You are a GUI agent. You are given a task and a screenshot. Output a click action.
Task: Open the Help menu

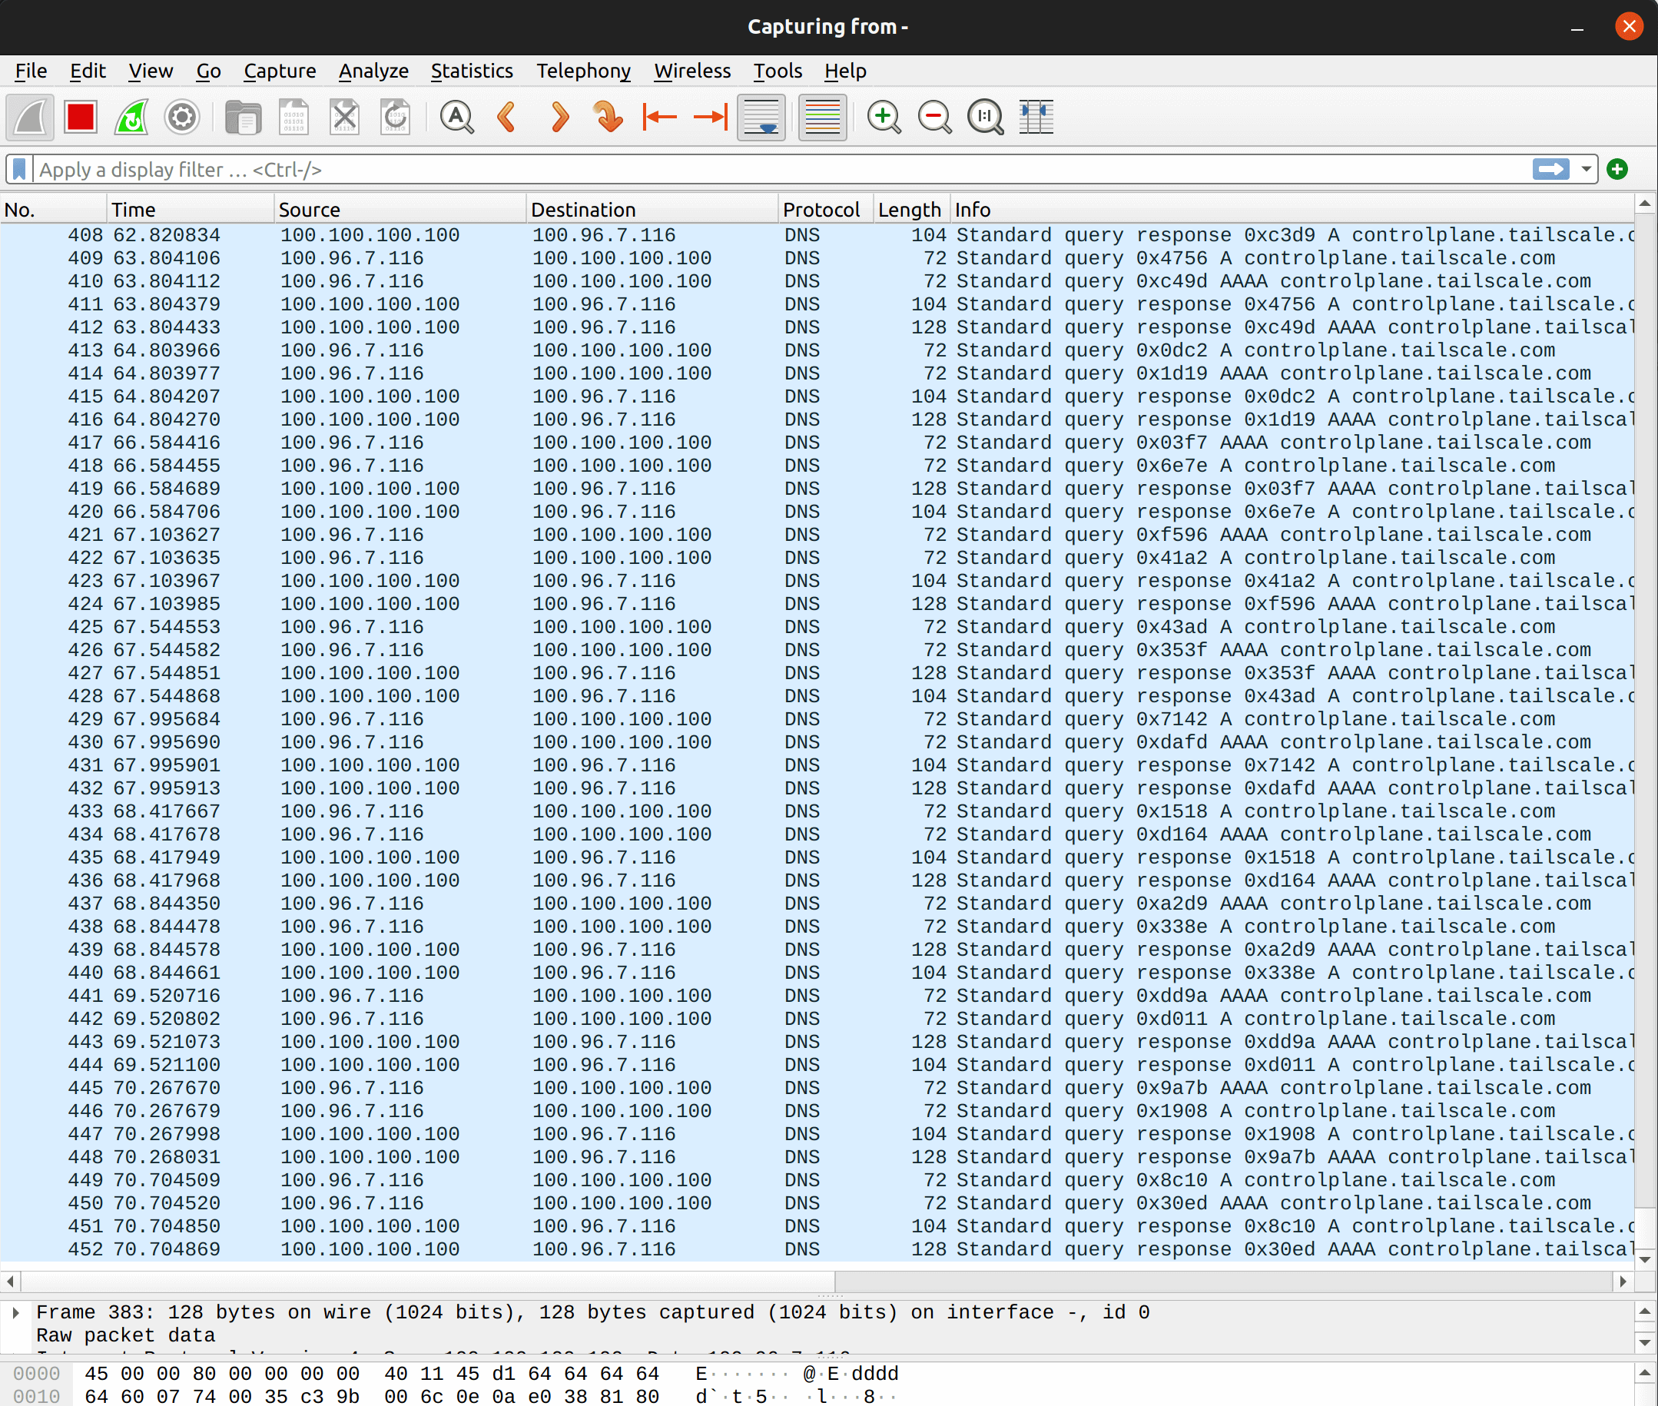[x=845, y=71]
